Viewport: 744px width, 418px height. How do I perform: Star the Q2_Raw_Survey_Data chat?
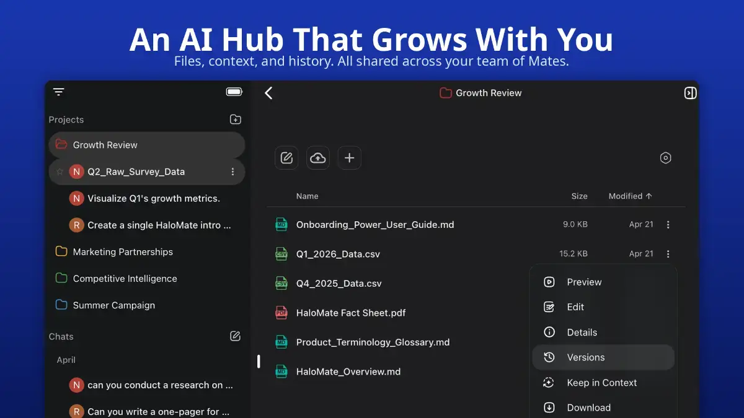[60, 172]
